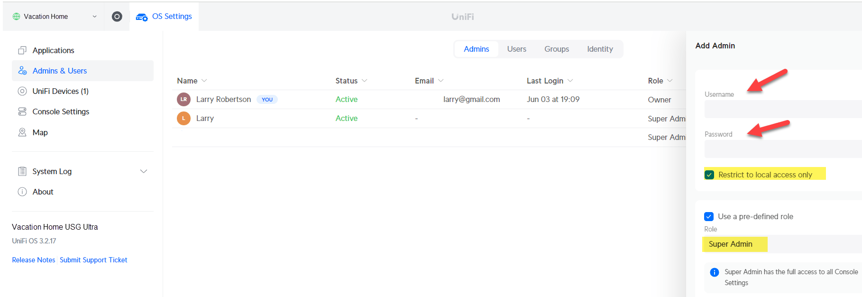Image resolution: width=862 pixels, height=297 pixels.
Task: Switch to the Users tab
Action: 516,49
